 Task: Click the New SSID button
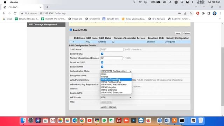coord(177,34)
